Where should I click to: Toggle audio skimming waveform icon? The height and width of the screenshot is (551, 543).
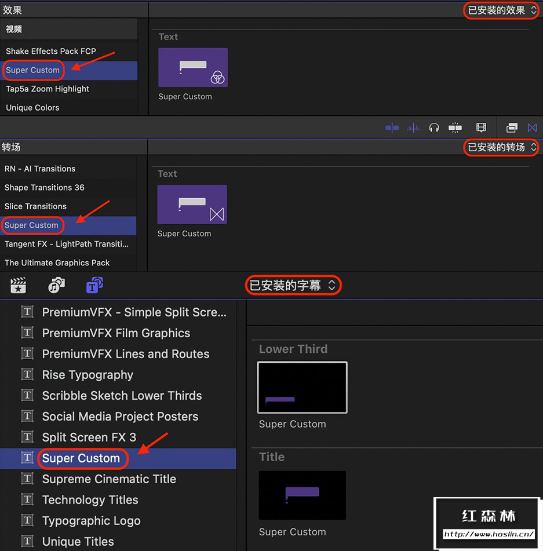(413, 127)
